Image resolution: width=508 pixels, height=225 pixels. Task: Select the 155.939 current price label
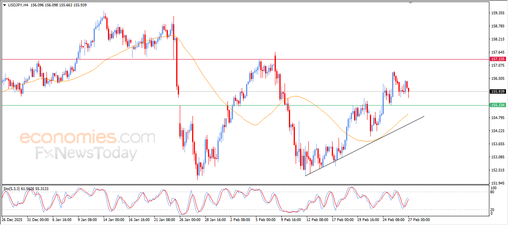coord(498,91)
